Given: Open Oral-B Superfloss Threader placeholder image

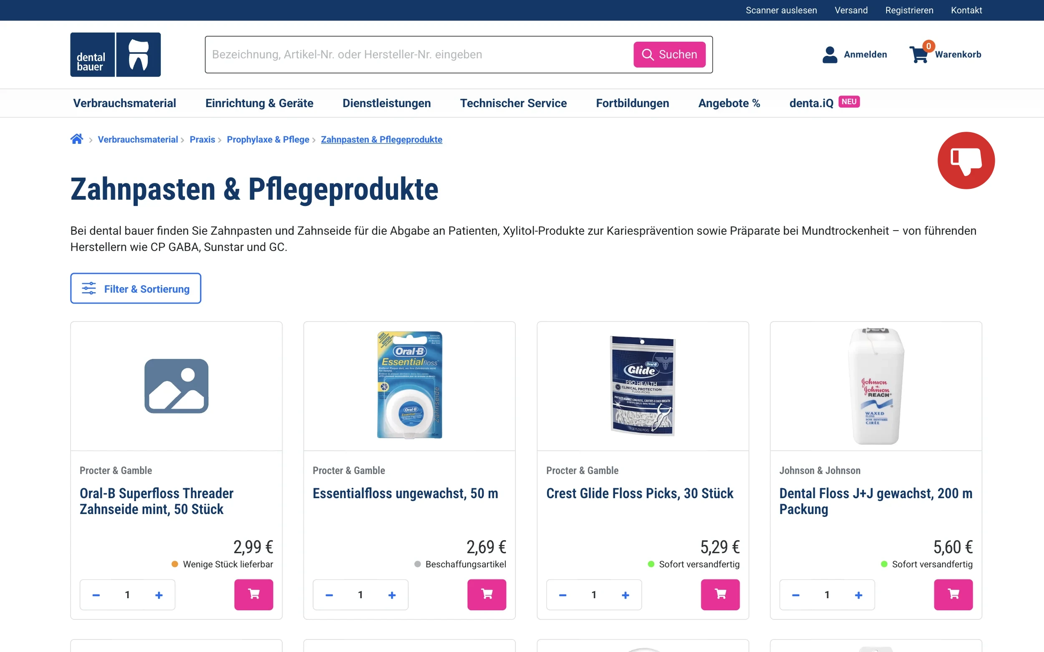Looking at the screenshot, I should coord(176,386).
